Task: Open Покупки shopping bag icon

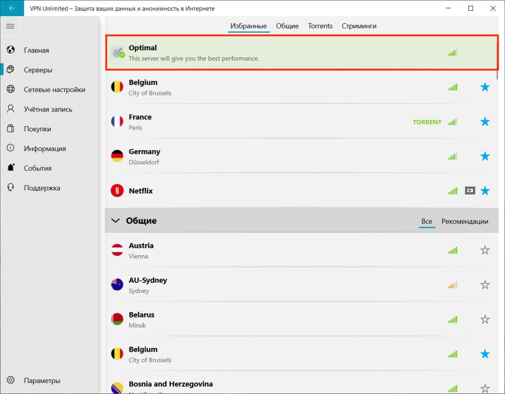Action: click(x=11, y=129)
